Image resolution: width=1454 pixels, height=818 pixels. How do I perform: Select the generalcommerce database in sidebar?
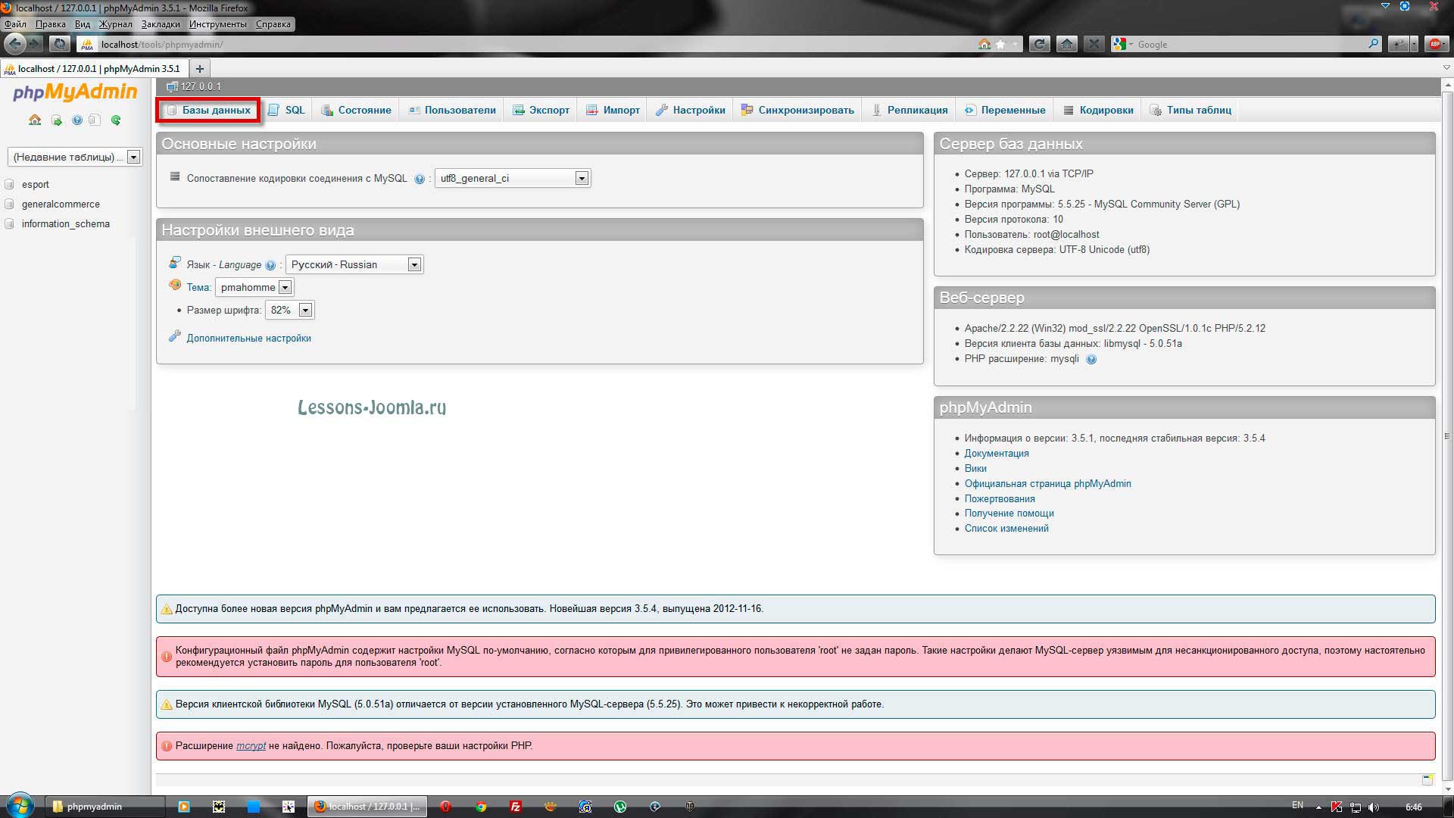pyautogui.click(x=61, y=204)
